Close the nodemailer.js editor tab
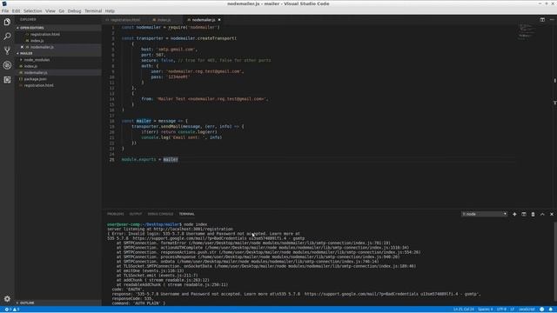 pyautogui.click(x=219, y=20)
